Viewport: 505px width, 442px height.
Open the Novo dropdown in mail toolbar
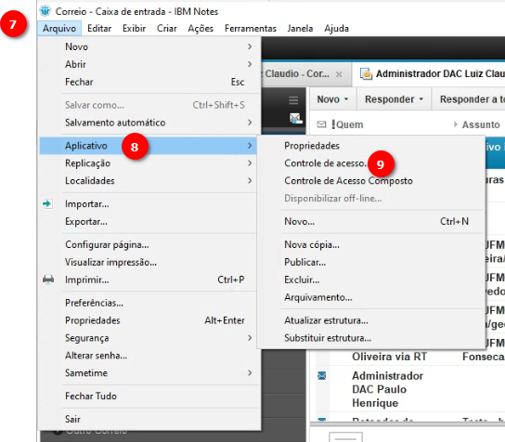333,99
